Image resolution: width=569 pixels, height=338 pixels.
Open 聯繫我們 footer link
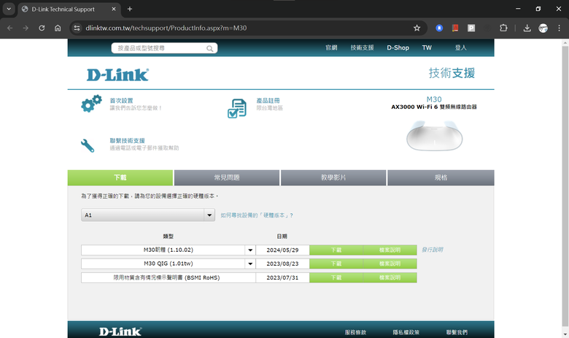pos(457,332)
